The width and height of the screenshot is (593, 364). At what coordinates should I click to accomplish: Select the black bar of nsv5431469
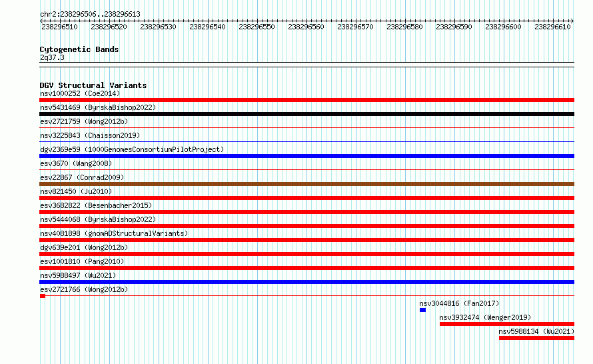click(x=306, y=114)
